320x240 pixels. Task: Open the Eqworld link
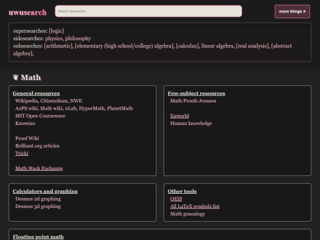click(x=180, y=116)
